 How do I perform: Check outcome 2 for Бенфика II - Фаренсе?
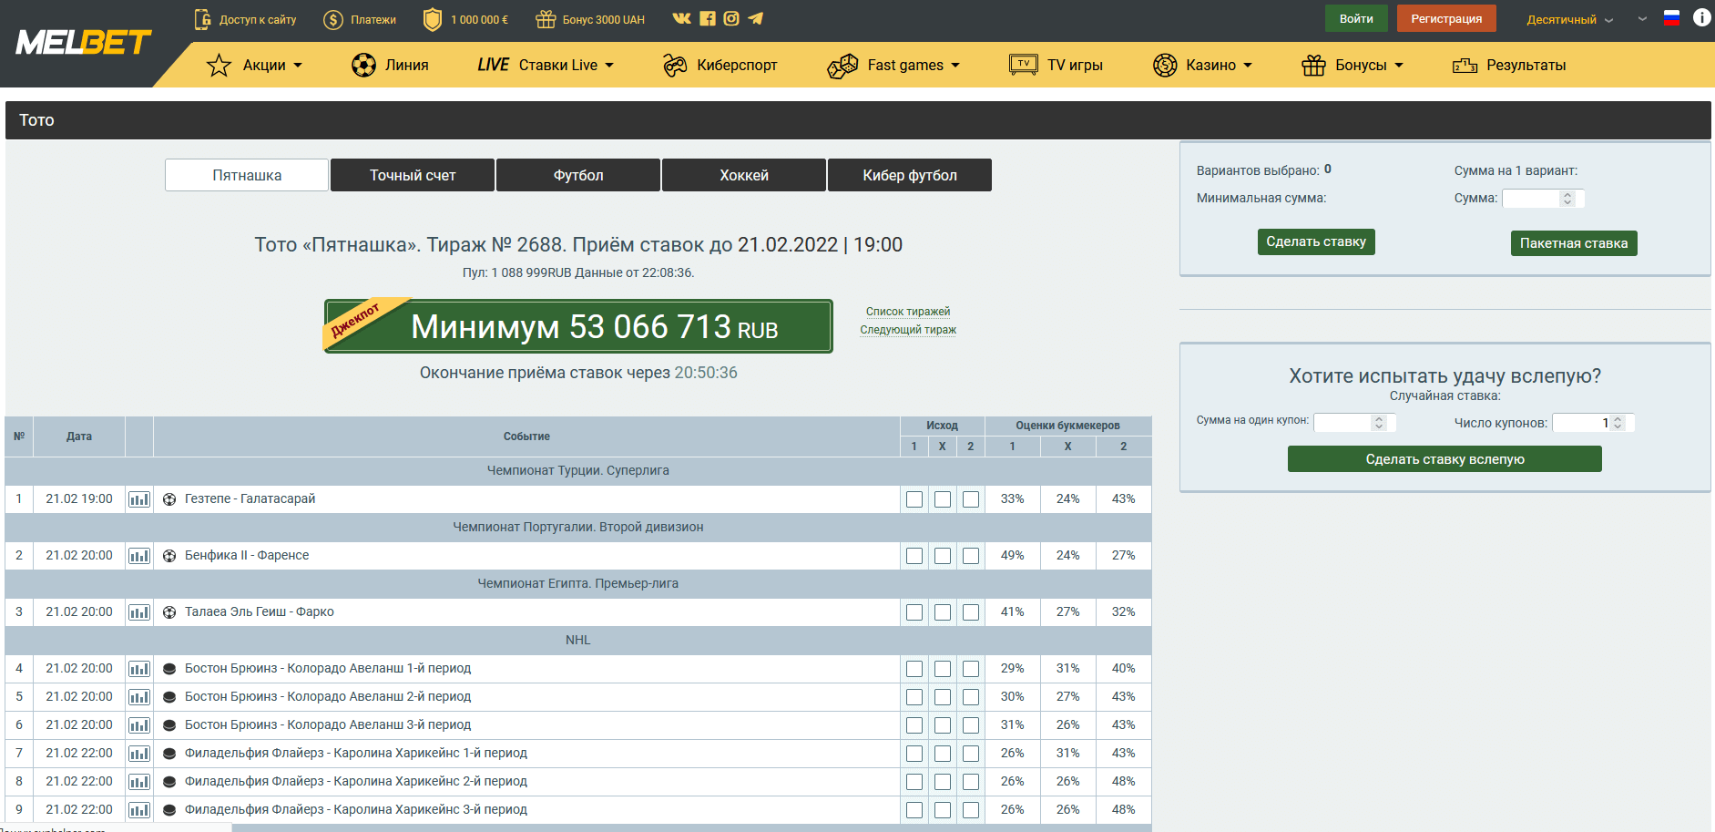[971, 556]
